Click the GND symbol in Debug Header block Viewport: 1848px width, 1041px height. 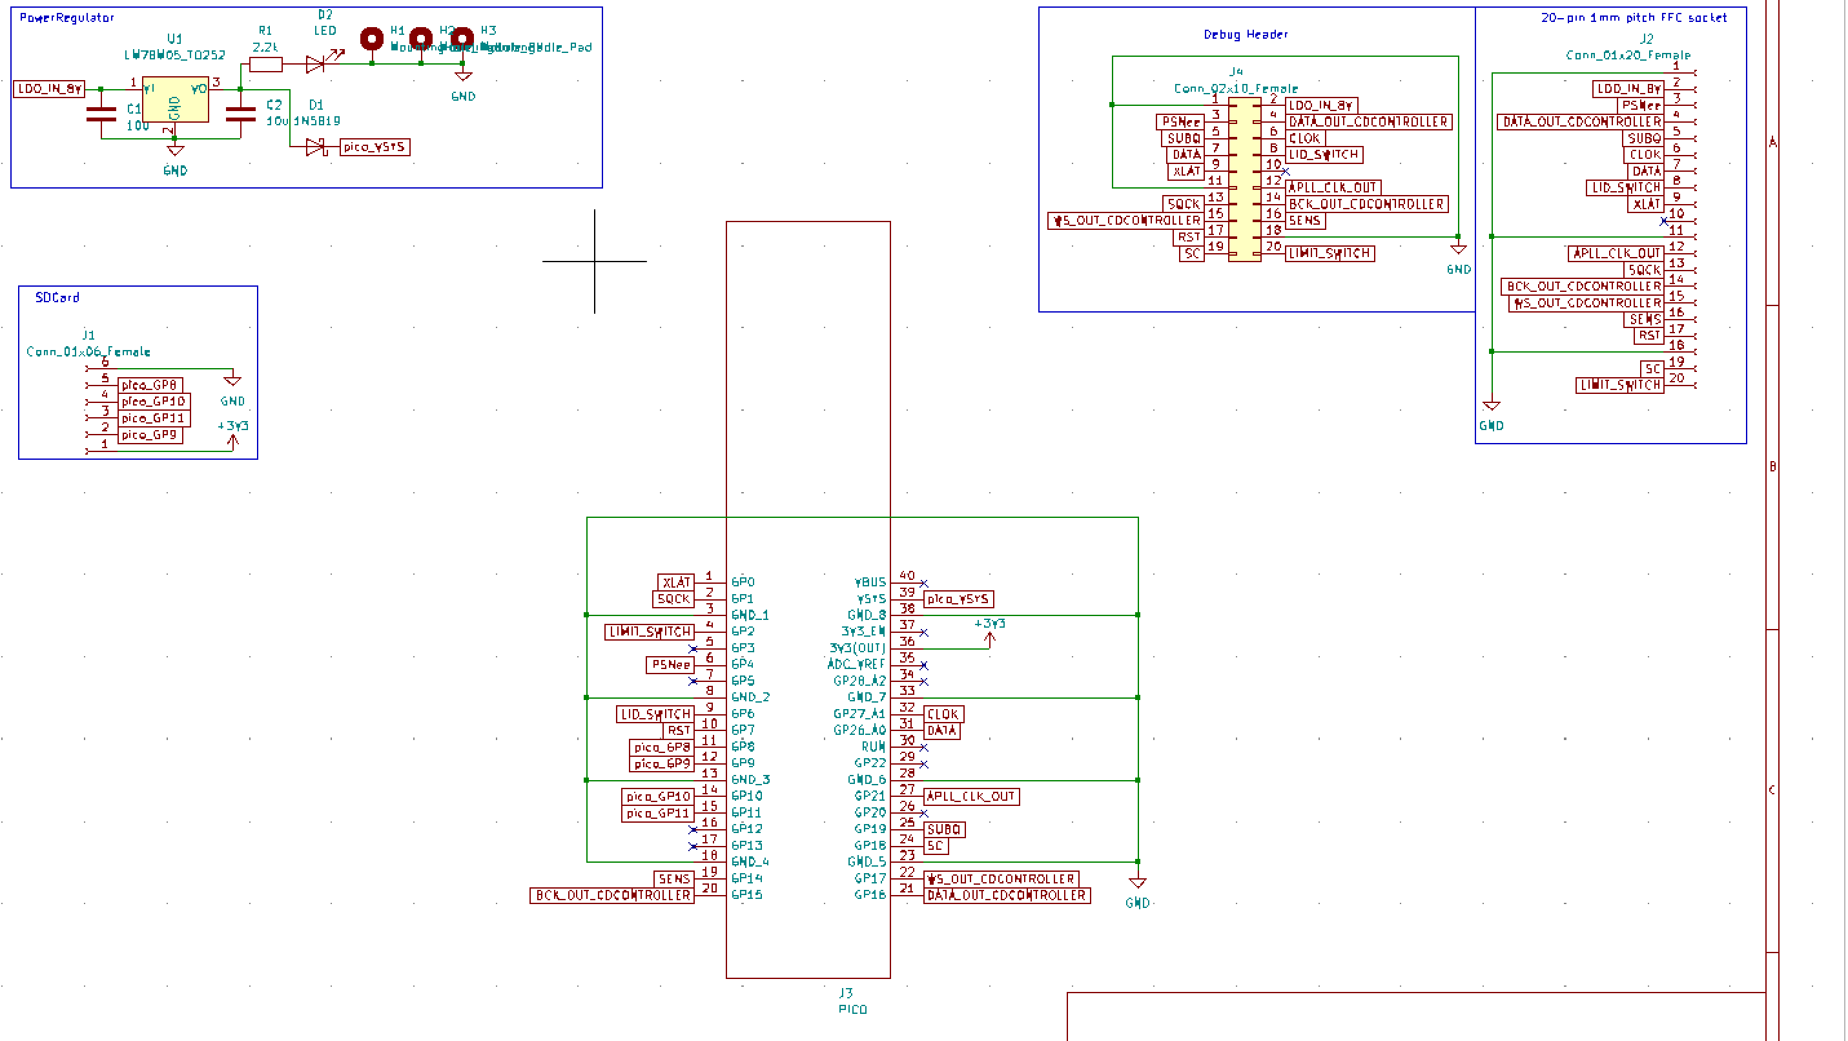[1459, 250]
